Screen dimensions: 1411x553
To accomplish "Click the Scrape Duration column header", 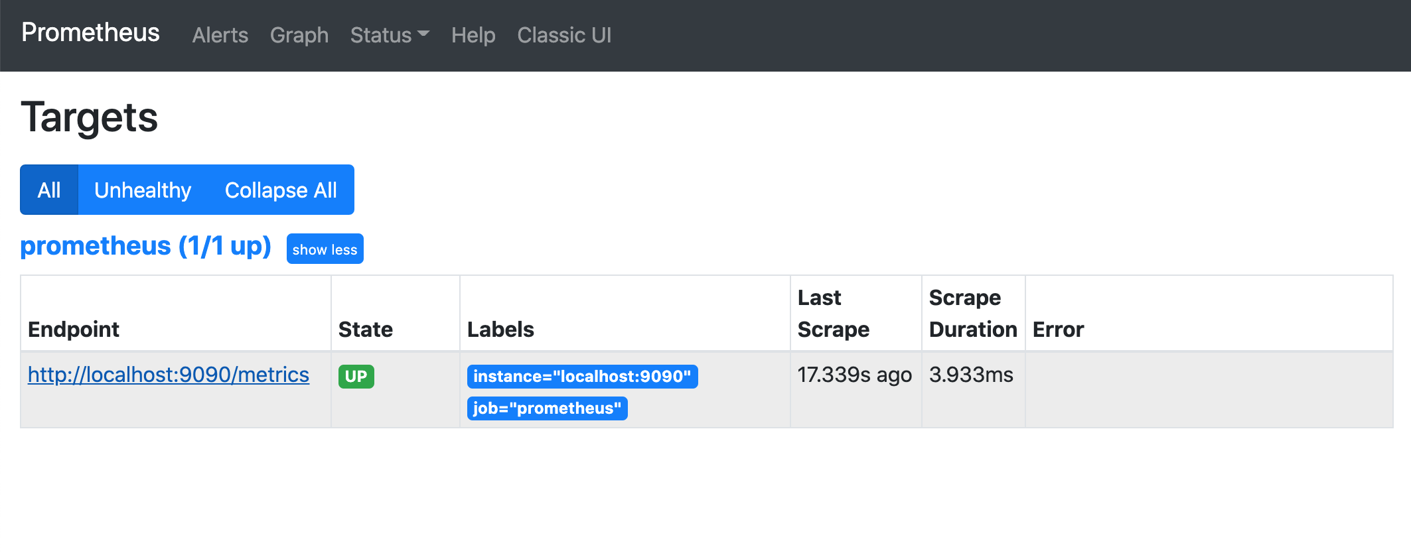I will pos(972,314).
